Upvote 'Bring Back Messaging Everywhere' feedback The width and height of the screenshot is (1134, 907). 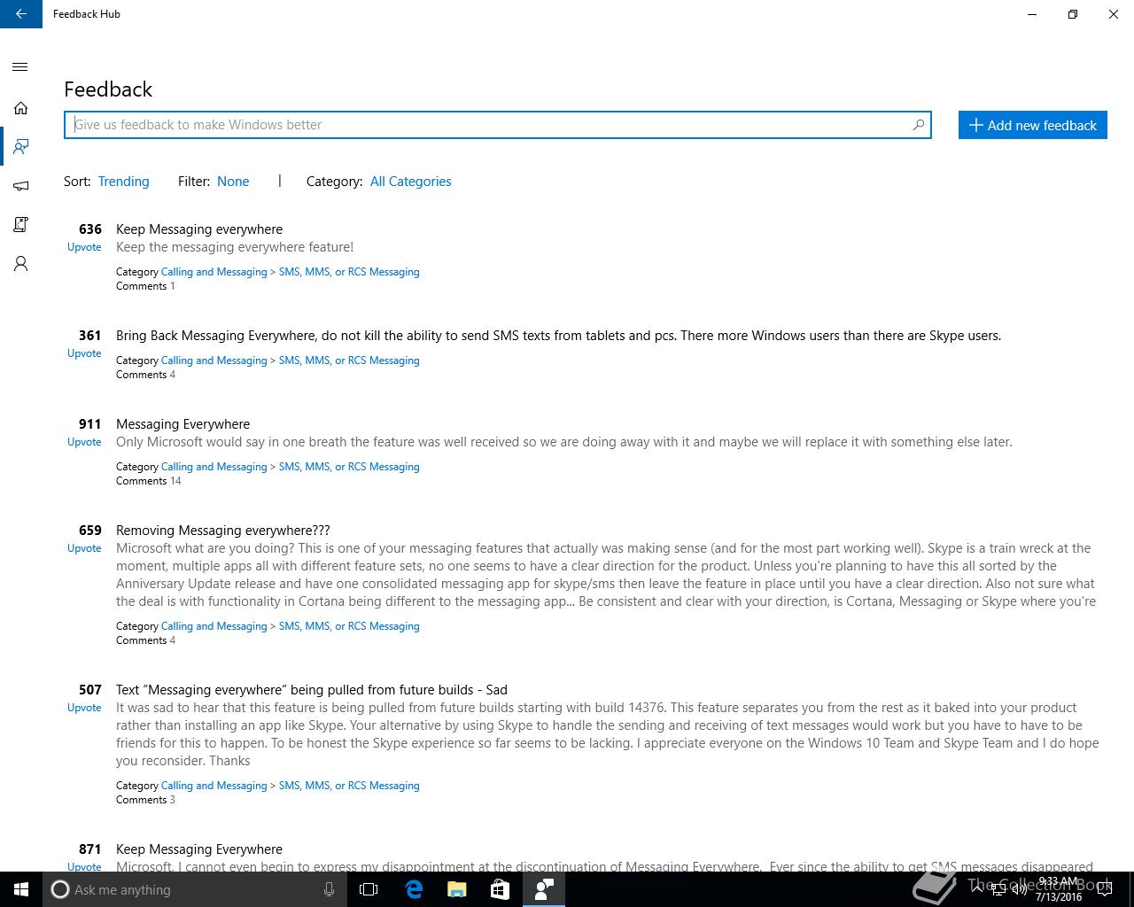coord(84,353)
